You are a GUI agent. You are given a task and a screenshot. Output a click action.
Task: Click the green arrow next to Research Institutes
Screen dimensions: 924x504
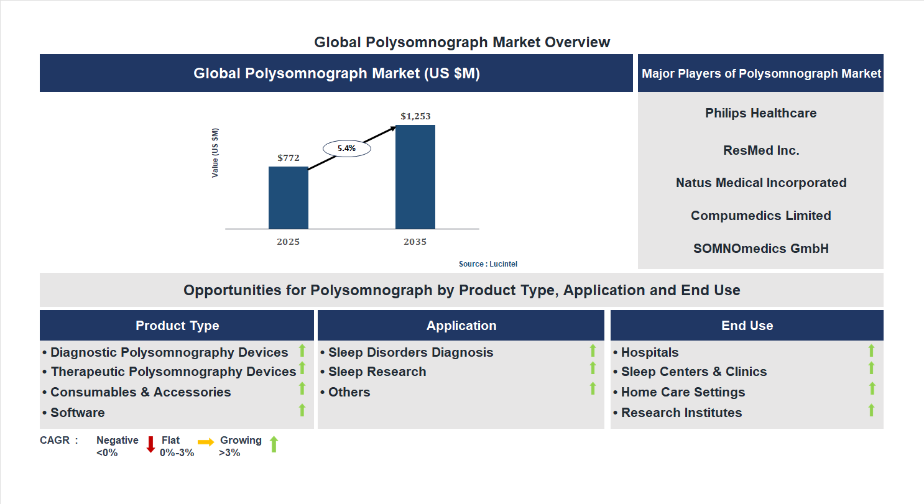pyautogui.click(x=872, y=410)
